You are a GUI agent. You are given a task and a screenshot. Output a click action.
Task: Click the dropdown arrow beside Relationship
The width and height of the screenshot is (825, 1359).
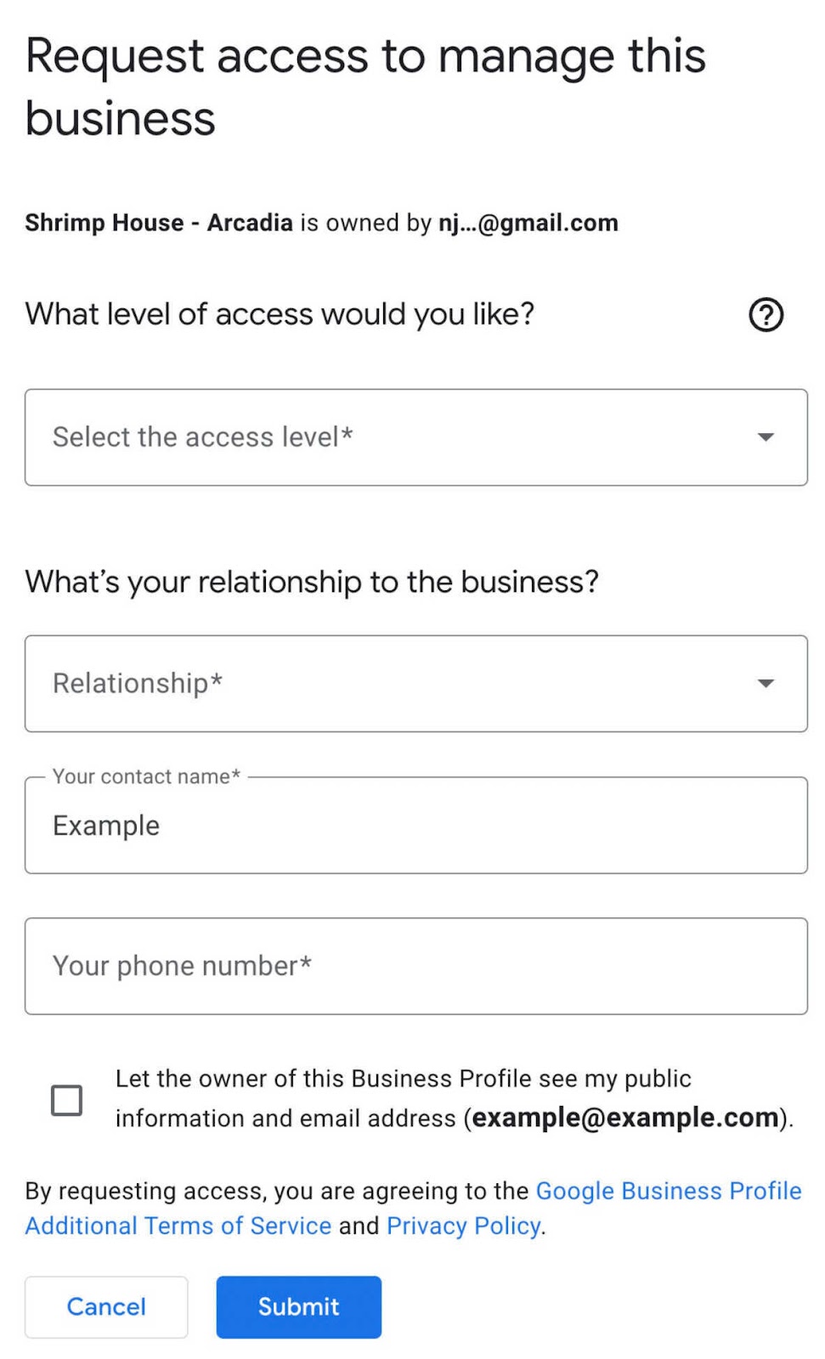coord(764,683)
